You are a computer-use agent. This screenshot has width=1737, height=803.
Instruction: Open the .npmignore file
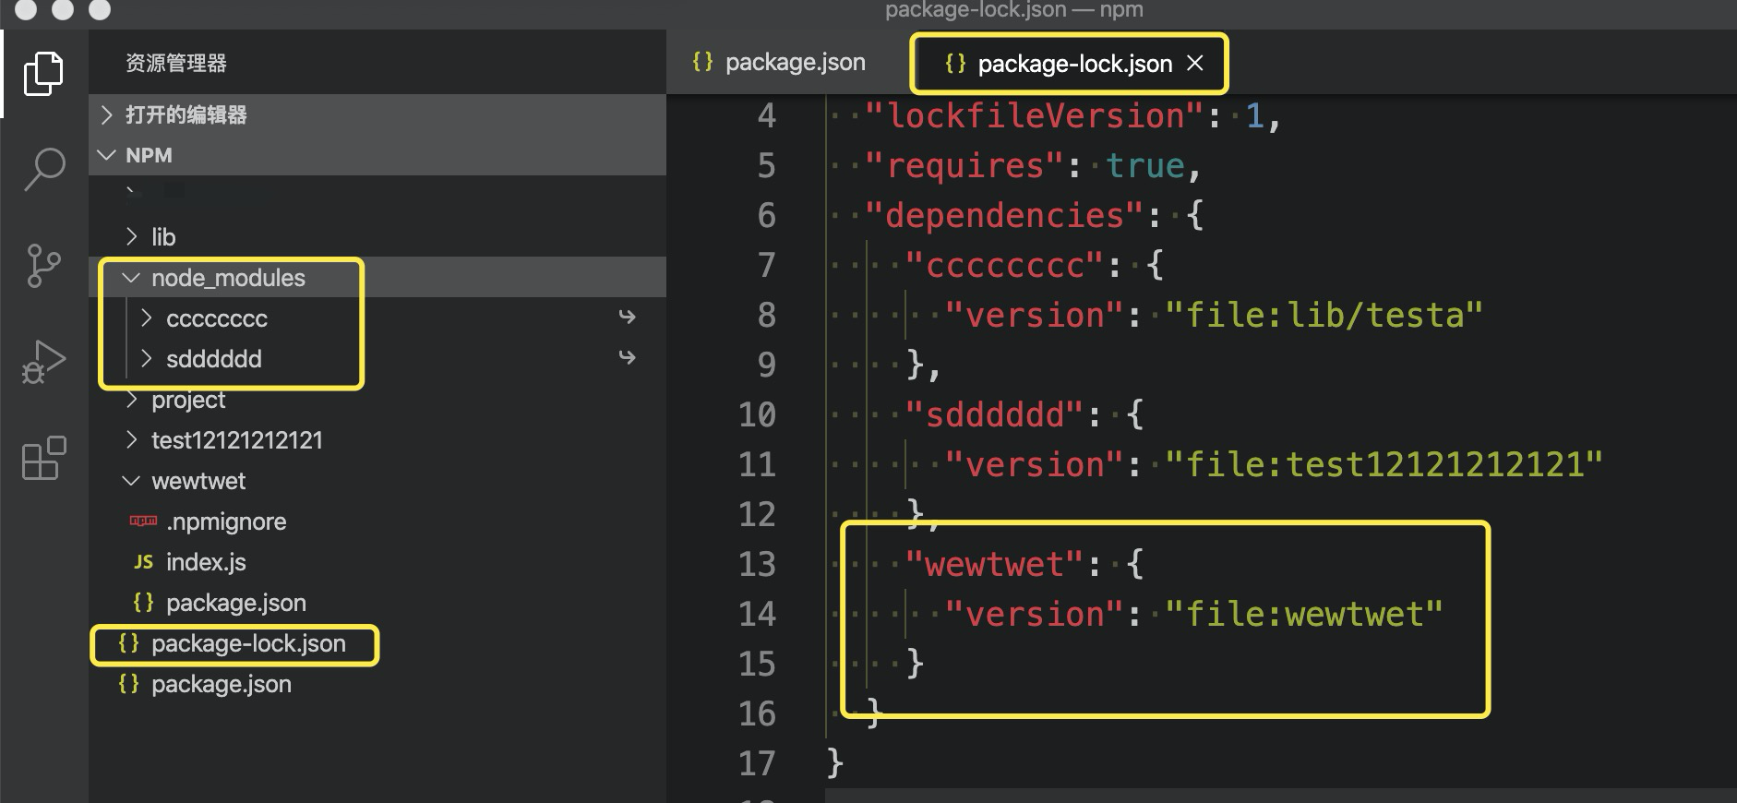click(226, 521)
